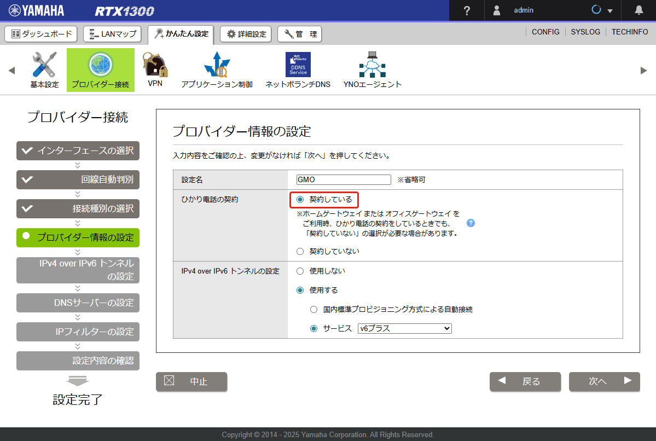The height and width of the screenshot is (441, 656).
Task: Click the notification bell icon
Action: click(x=638, y=10)
